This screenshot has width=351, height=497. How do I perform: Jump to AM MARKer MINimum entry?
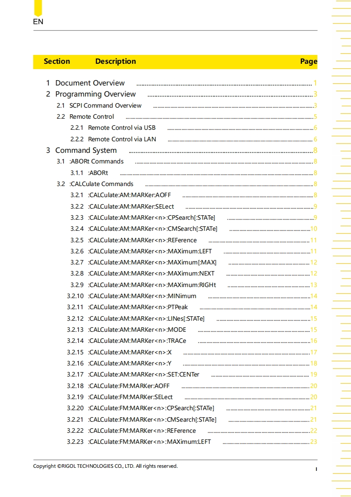point(142,296)
